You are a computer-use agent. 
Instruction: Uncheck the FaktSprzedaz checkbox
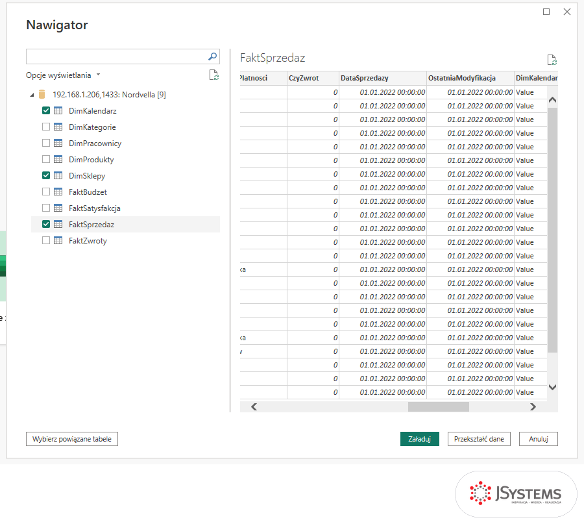coord(46,225)
